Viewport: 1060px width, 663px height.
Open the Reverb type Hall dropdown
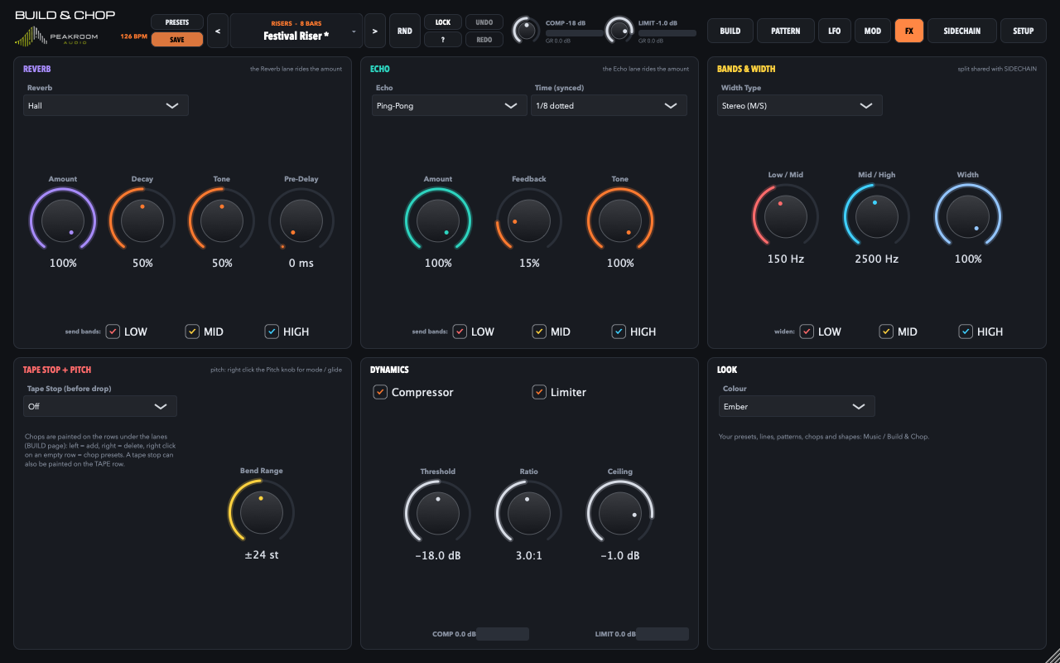[x=106, y=105]
